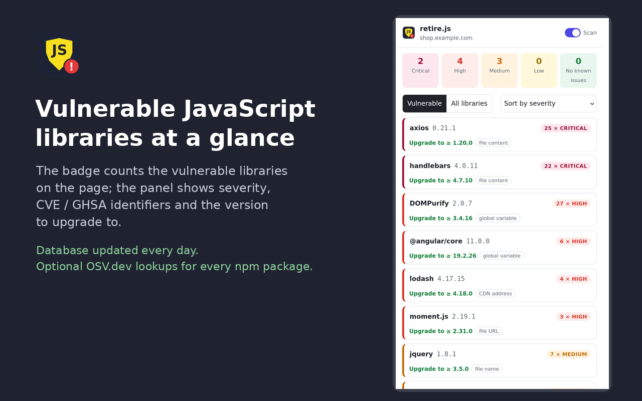Open the DOMPurify 2.0.7 entry
This screenshot has width=642, height=401.
click(x=500, y=210)
